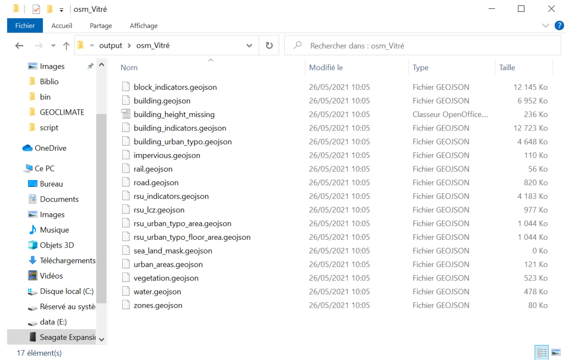This screenshot has width=571, height=363.
Task: Select the Details view icon at bottom right
Action: [542, 352]
